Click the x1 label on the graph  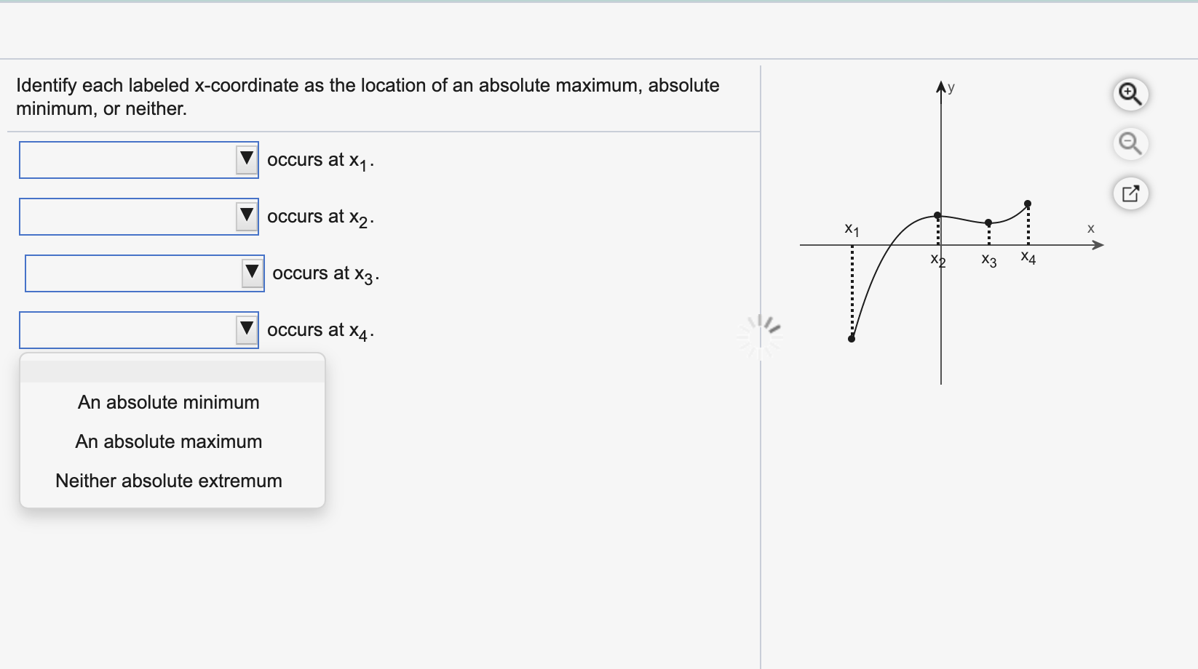click(852, 229)
